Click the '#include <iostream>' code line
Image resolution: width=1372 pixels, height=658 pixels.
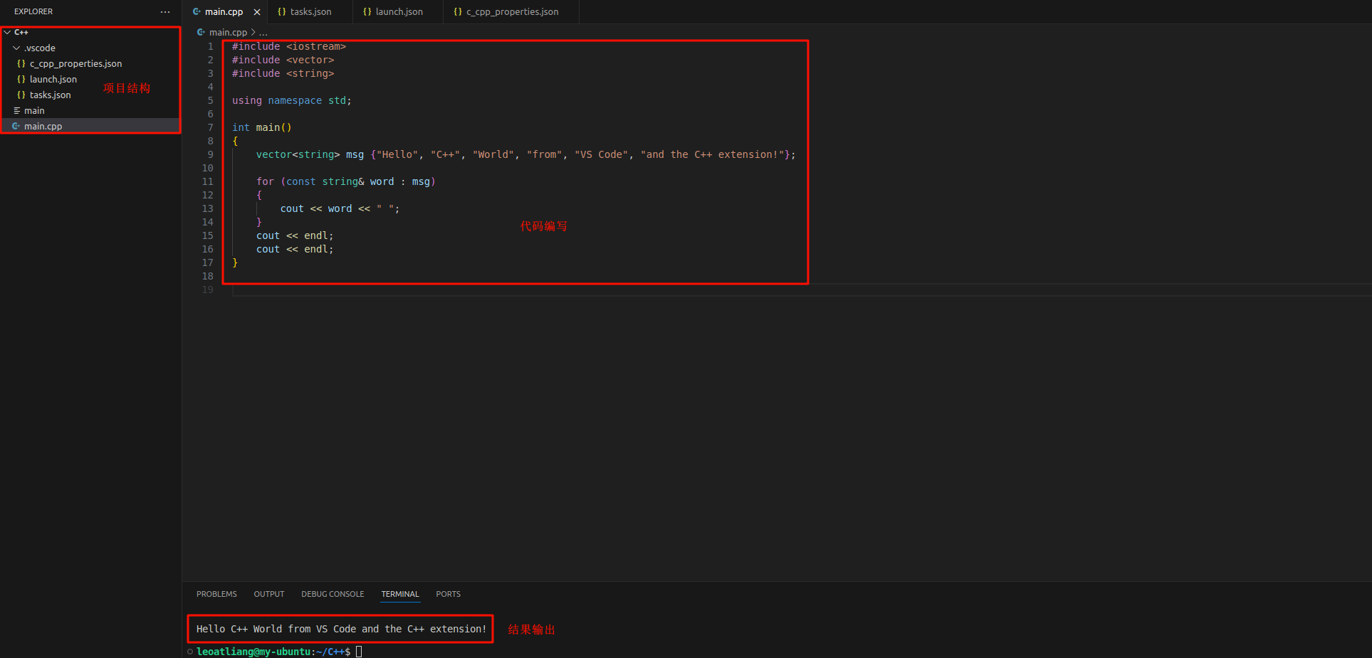(289, 46)
